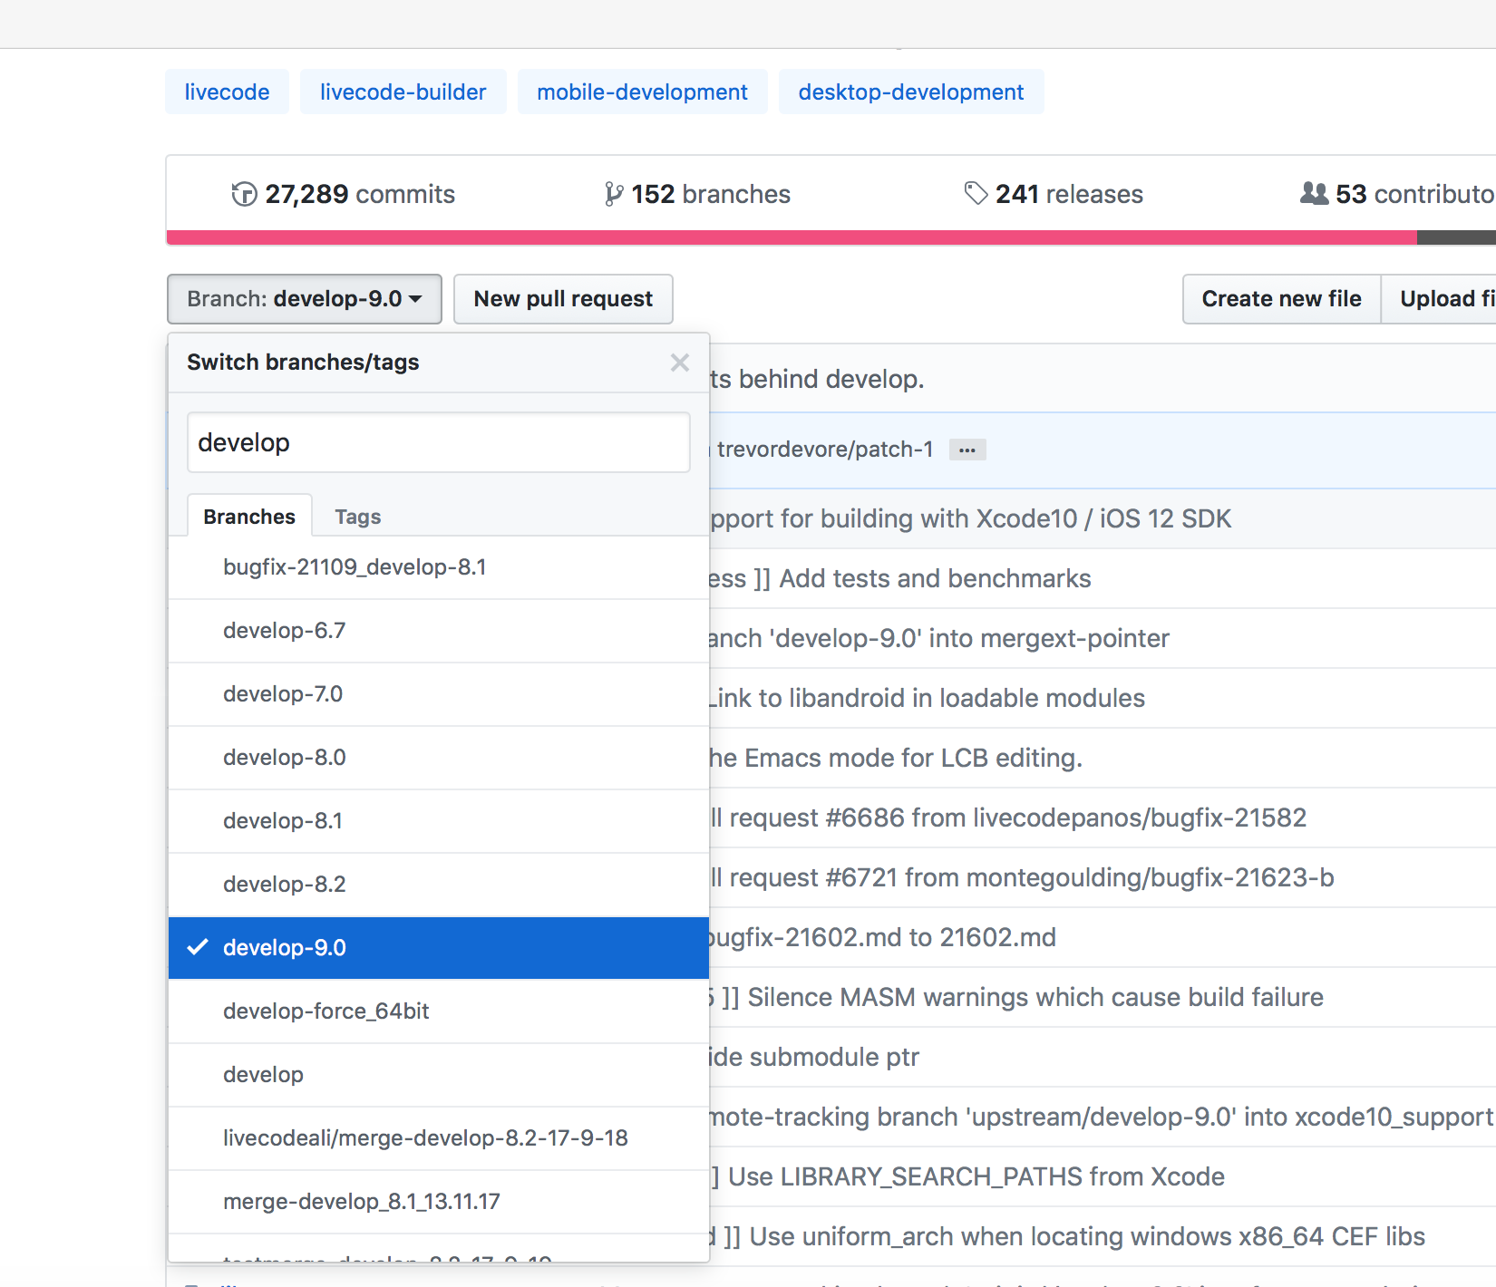Close the Switch branches/tags popup

pyautogui.click(x=679, y=363)
